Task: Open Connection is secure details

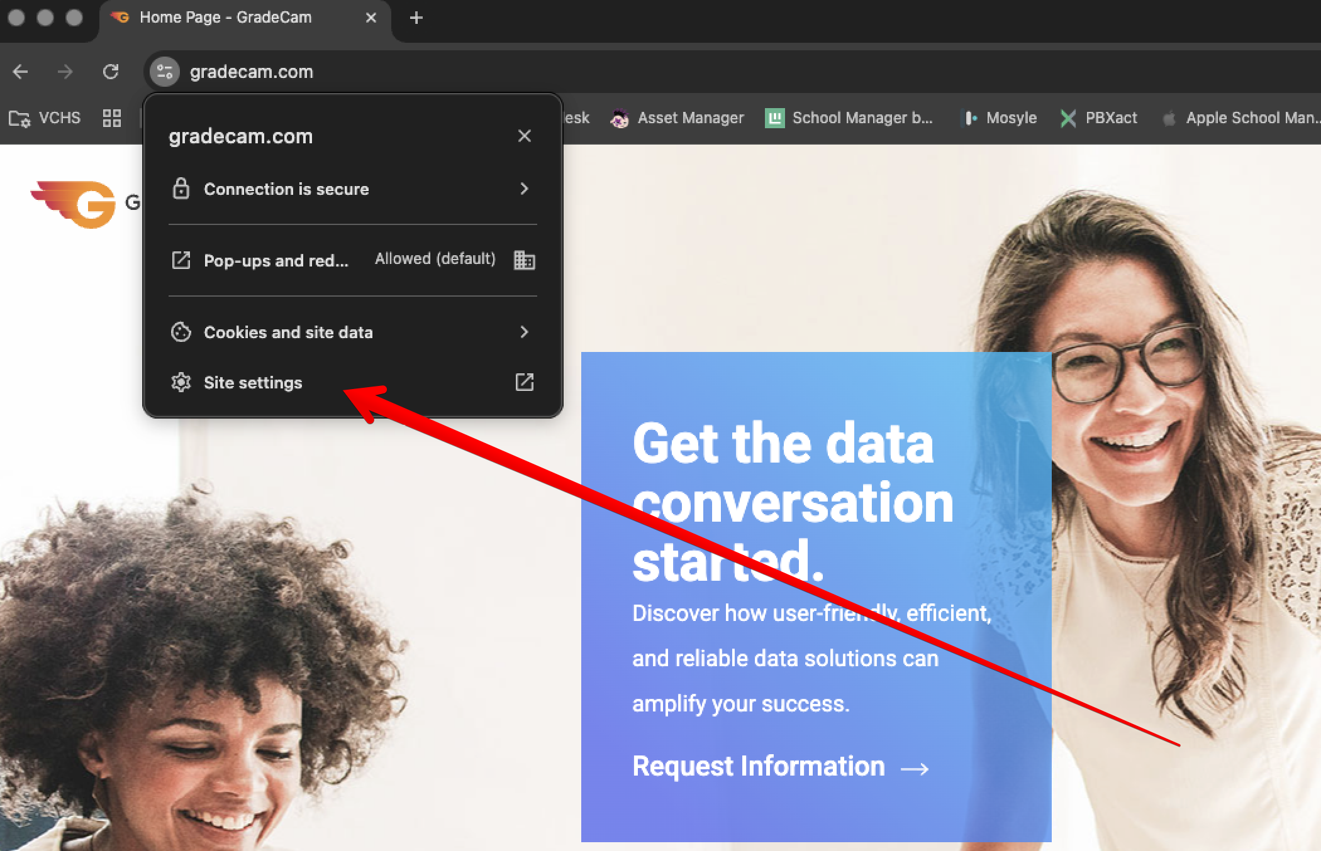Action: click(352, 189)
